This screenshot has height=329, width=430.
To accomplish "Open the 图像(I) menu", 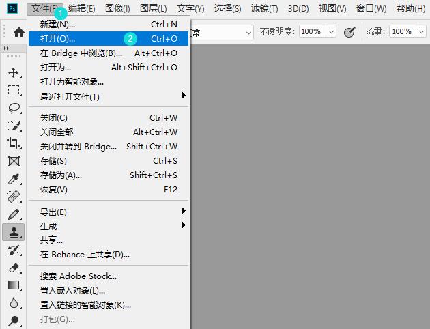I will [117, 9].
